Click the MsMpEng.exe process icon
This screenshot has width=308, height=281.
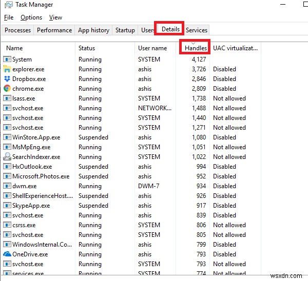click(x=7, y=147)
